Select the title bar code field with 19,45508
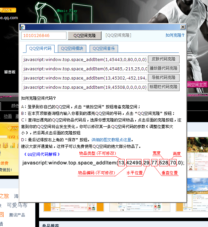Viewport: 208px width, 227px height. 85,87
